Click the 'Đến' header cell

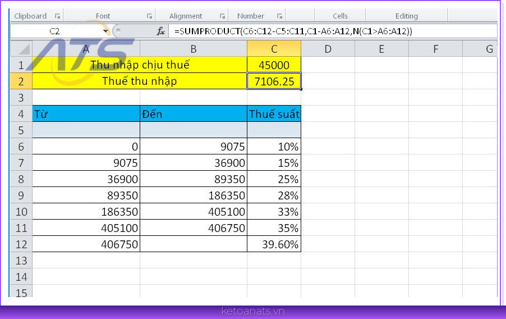click(x=194, y=114)
